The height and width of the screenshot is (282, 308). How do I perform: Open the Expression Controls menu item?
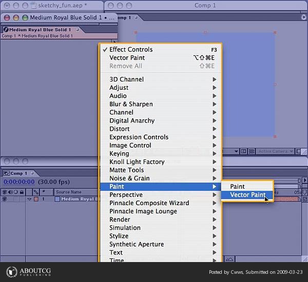161,137
